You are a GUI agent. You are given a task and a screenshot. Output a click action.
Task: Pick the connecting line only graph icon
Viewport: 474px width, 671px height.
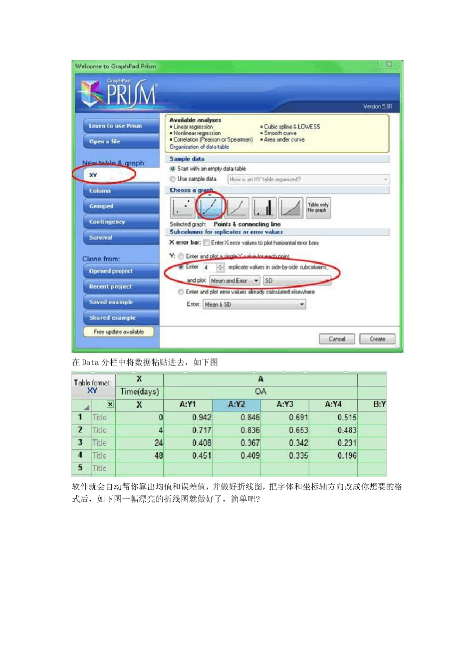237,207
